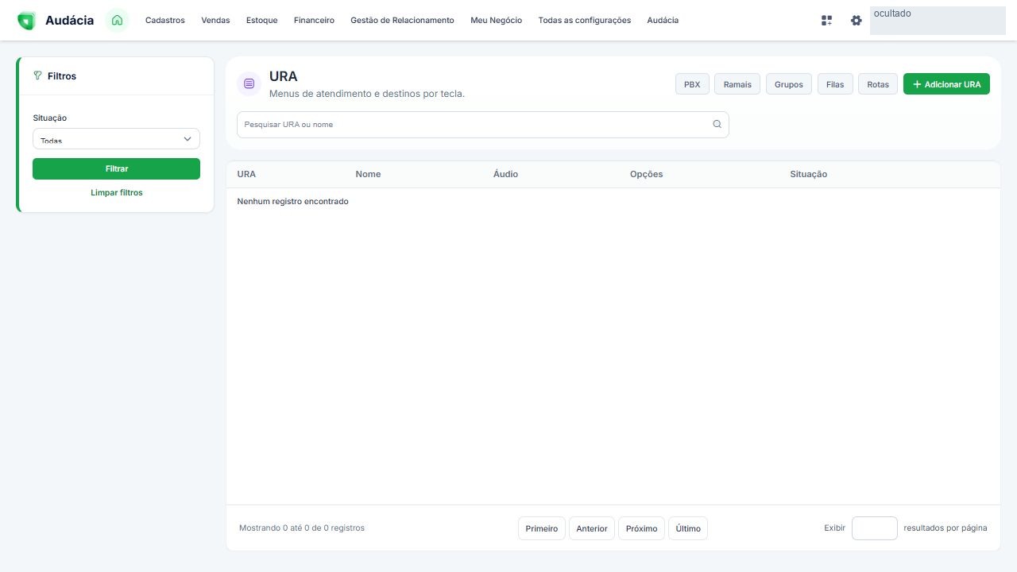This screenshot has height=572, width=1017.
Task: Click the purple URA list icon
Action: coord(249,83)
